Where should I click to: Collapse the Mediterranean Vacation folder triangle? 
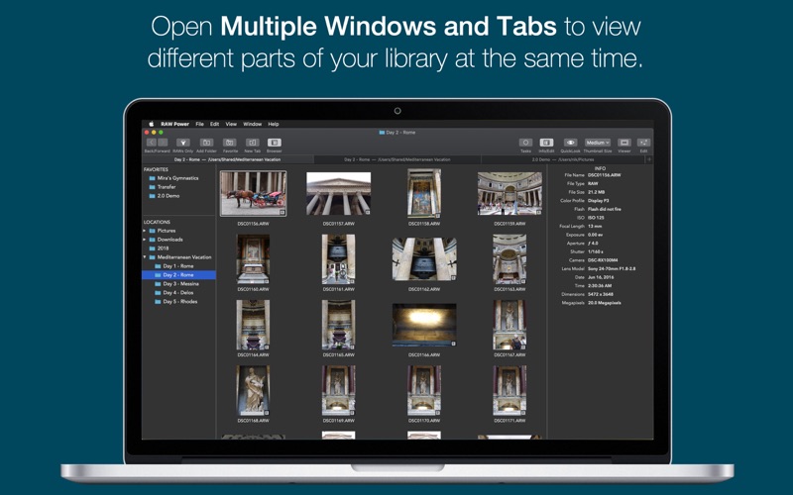pos(145,257)
